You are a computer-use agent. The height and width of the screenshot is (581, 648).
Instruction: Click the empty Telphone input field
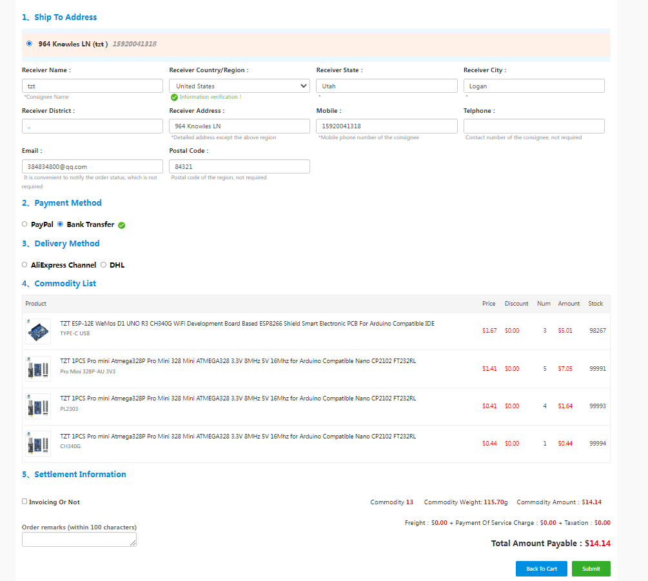534,126
